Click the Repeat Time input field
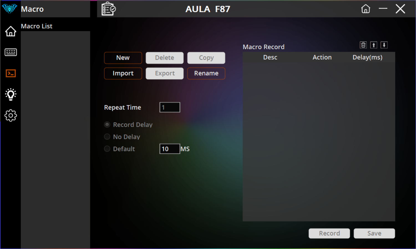The width and height of the screenshot is (416, 249). [x=170, y=107]
